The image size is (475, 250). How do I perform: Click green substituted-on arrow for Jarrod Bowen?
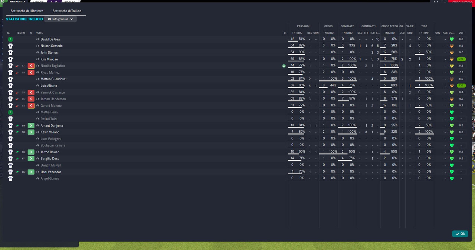(x=31, y=152)
